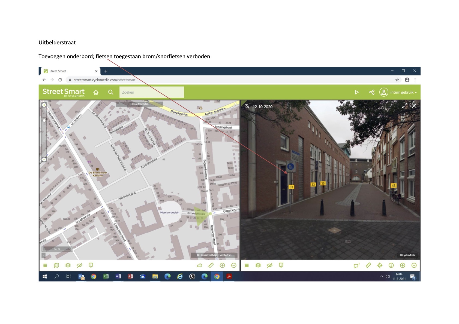Click the basemap icon under map panel
Screen dimensions: 459x324
56,265
